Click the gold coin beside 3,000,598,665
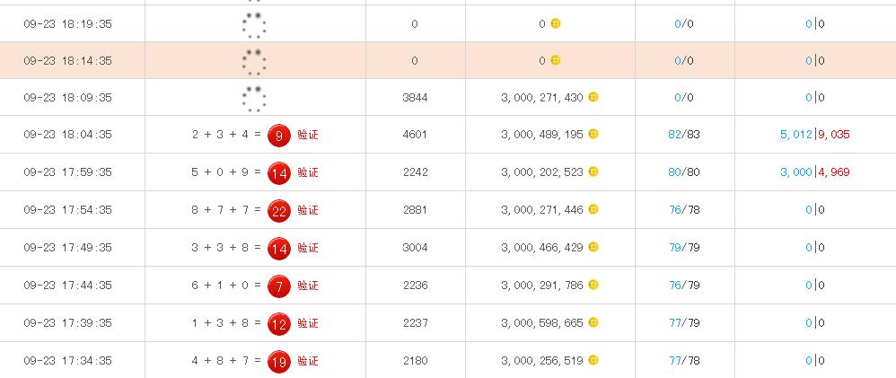Viewport: 896px width, 378px height. point(593,323)
